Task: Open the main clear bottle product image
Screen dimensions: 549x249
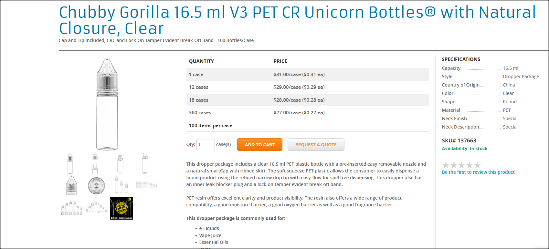Action: [x=107, y=104]
